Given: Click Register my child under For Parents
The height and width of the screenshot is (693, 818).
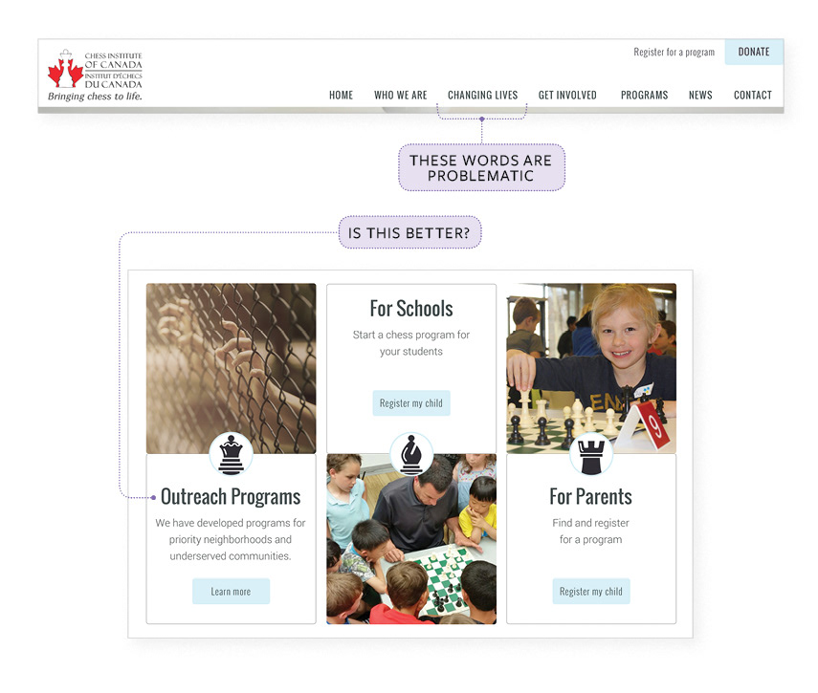Looking at the screenshot, I should tap(591, 592).
